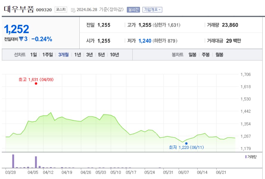Click the 06/21 date axis label
Viewport: 265px width, 179px height.
click(221, 172)
